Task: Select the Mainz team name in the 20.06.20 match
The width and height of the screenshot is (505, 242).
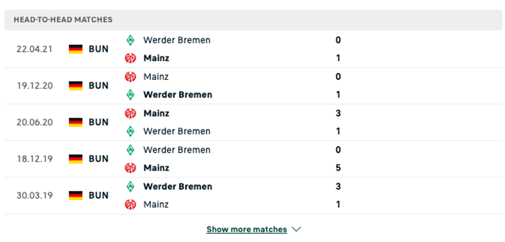Action: pos(156,113)
